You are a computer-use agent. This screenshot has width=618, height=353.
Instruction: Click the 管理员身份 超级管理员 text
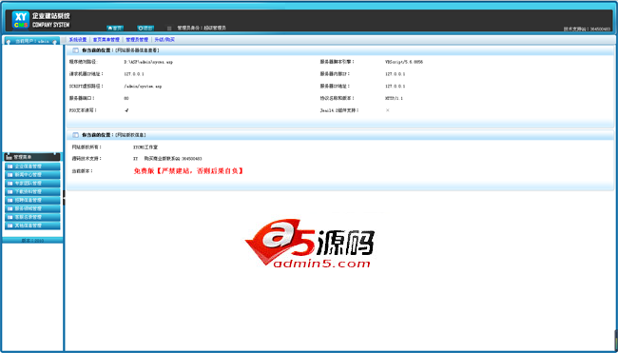[202, 29]
